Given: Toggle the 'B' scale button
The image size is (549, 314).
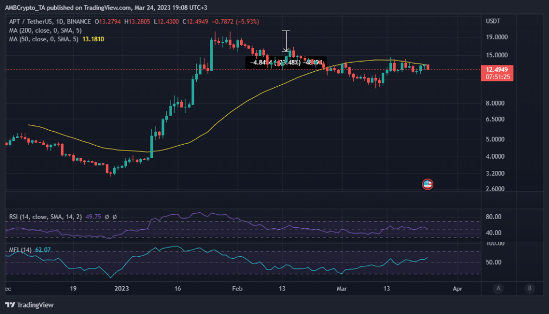Looking at the screenshot, I should (x=530, y=288).
